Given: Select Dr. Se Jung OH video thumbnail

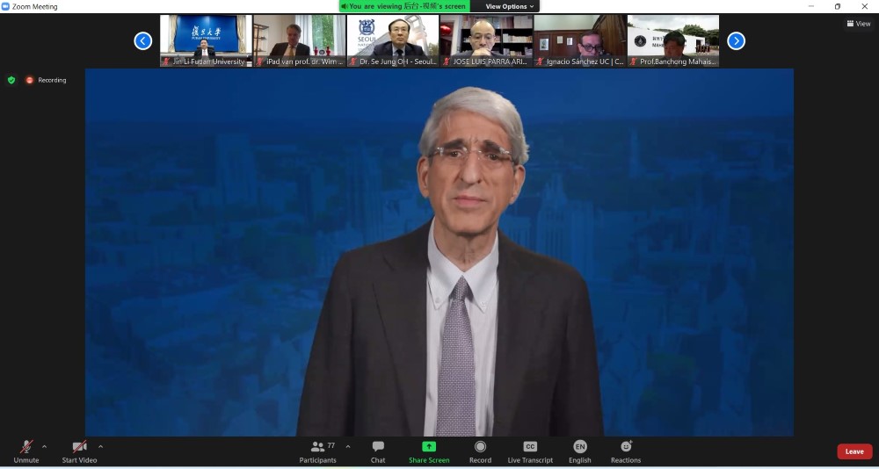Looking at the screenshot, I should click(392, 40).
